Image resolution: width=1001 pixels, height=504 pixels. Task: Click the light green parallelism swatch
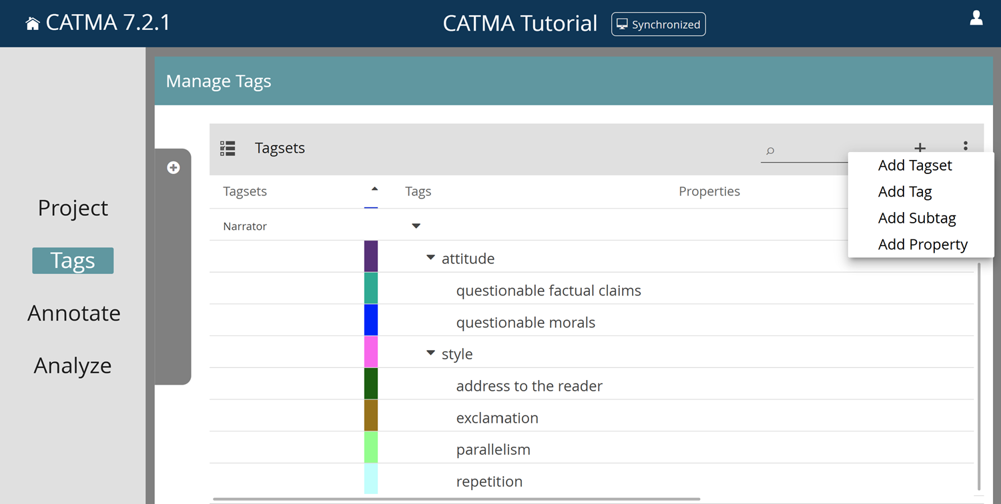(371, 447)
